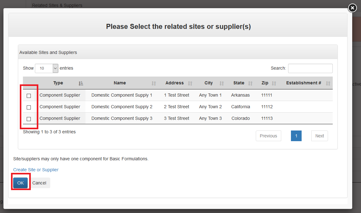This screenshot has height=213, width=361.
Task: Go to page 1 in pagination
Action: [296, 136]
